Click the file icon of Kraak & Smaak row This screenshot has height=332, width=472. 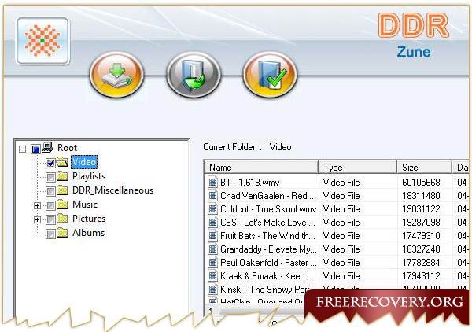coord(213,275)
